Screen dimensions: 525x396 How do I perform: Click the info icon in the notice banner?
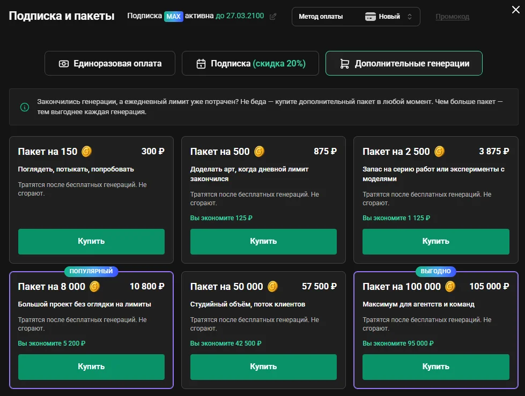[x=25, y=107]
